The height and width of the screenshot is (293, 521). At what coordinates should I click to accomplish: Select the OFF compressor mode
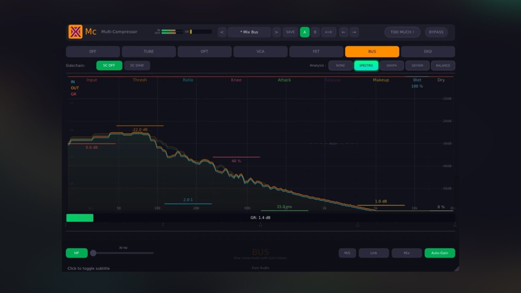[93, 52]
